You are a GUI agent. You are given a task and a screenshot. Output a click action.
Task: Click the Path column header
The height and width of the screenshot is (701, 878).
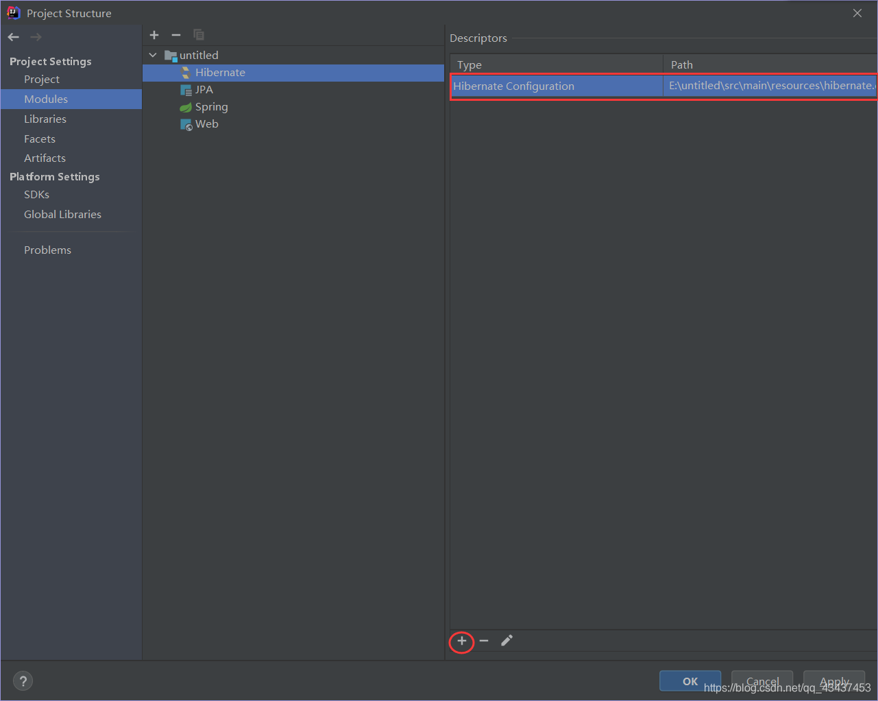pos(770,65)
